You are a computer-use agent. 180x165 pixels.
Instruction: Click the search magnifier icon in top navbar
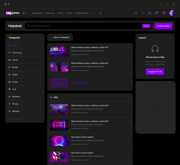pos(136,13)
